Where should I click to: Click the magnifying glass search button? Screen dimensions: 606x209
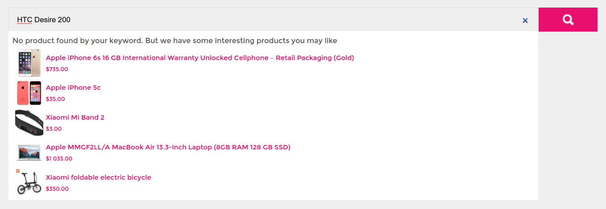point(568,20)
